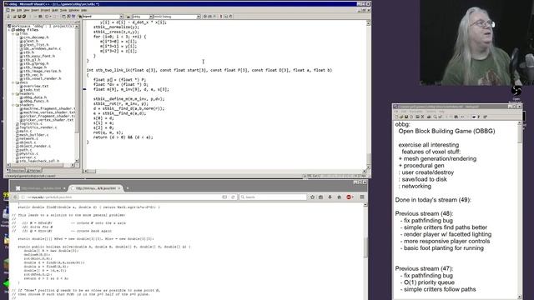Click the Notepad window vertical scrollbar
534x300 pixels.
pos(520,210)
